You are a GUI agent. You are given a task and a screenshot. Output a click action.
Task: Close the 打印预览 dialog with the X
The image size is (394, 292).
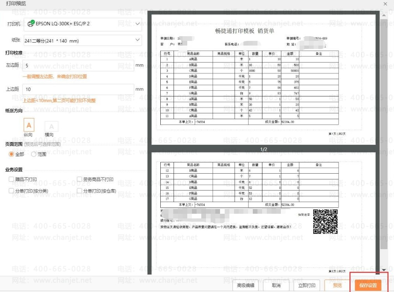pos(385,4)
